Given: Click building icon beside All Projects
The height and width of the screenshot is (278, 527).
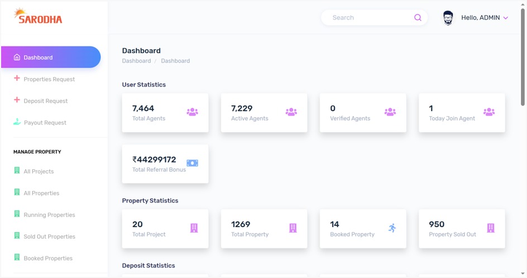Looking at the screenshot, I should [17, 170].
